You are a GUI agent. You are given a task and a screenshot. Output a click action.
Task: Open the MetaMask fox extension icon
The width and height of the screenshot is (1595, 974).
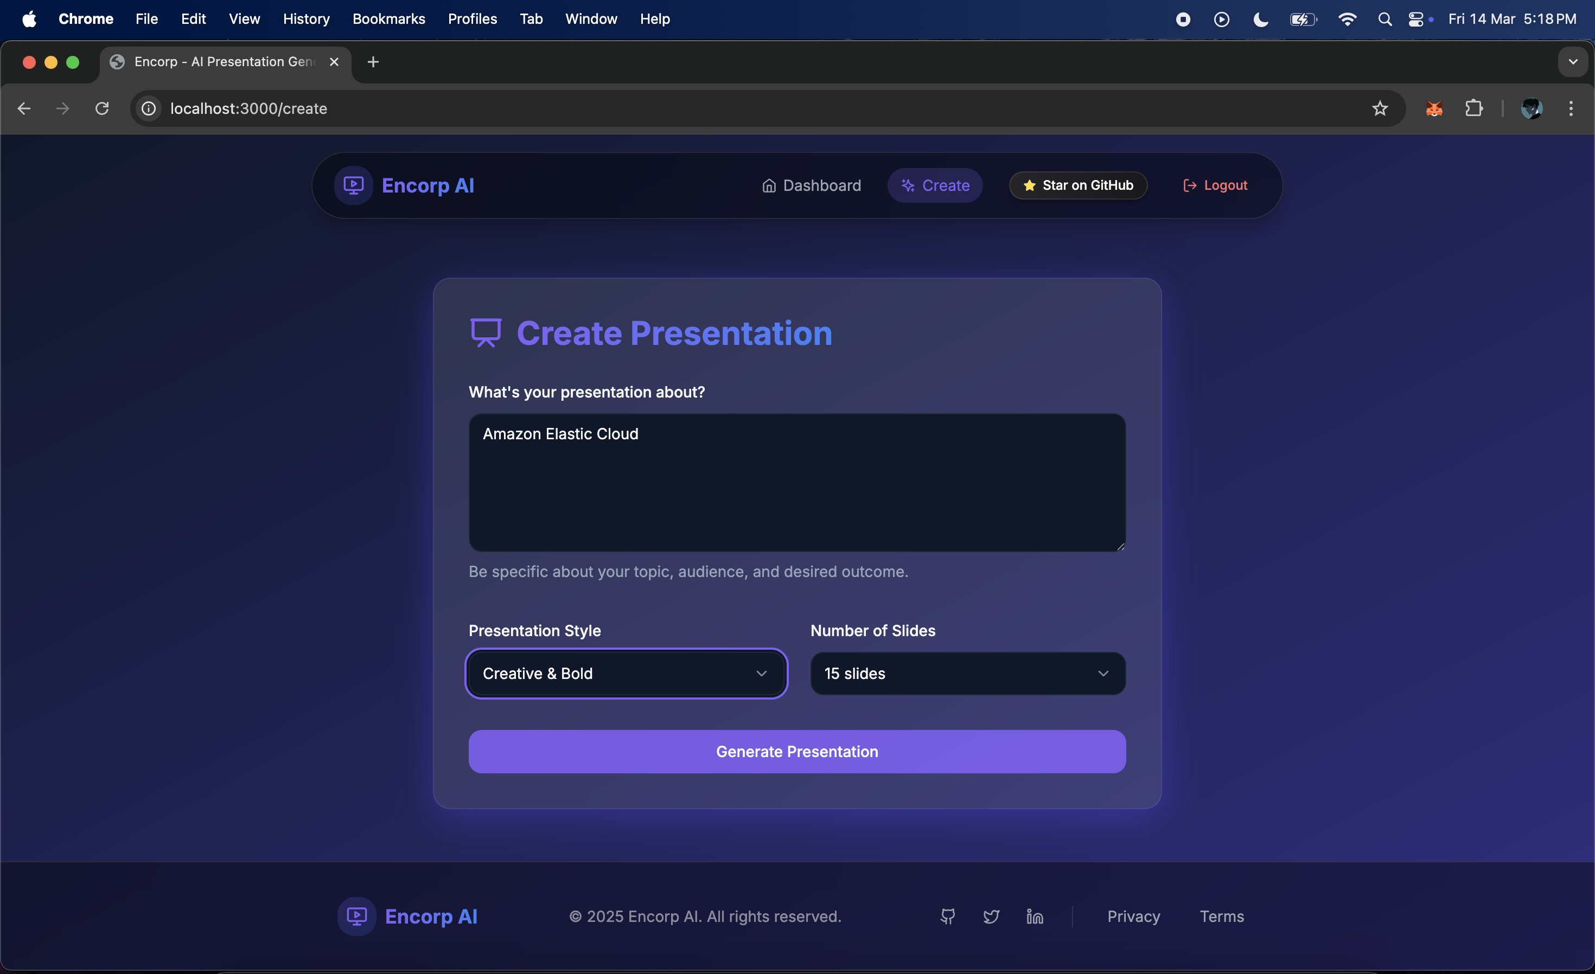pos(1434,108)
